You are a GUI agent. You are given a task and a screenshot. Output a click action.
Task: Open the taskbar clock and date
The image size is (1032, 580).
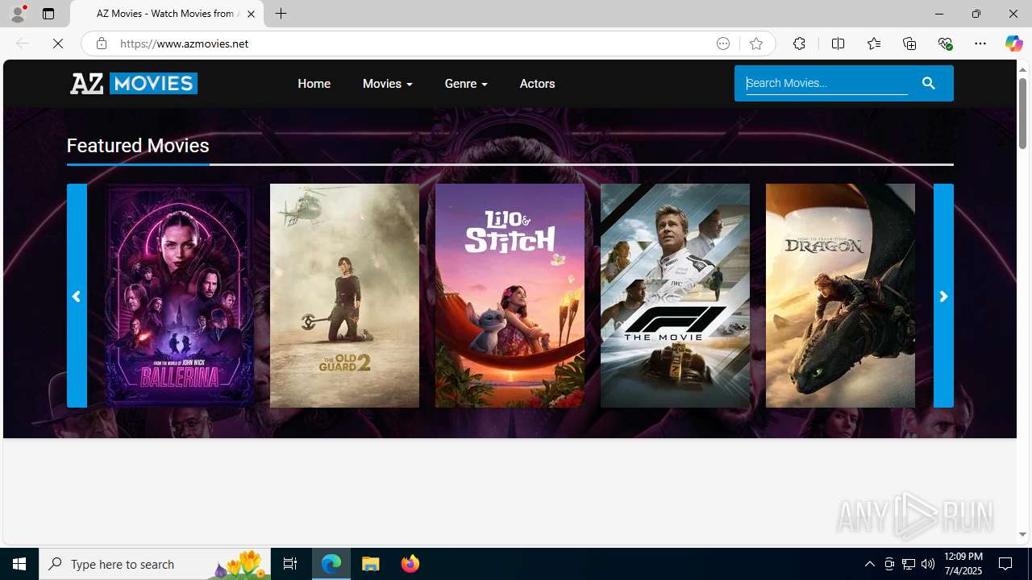pos(963,564)
